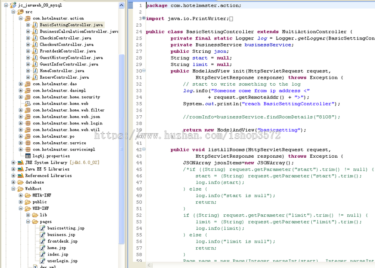Select the public folder under WebRoot

pos(40,202)
